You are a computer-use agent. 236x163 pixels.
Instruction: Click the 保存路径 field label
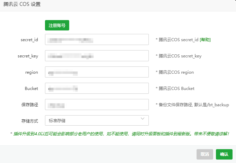29,105
